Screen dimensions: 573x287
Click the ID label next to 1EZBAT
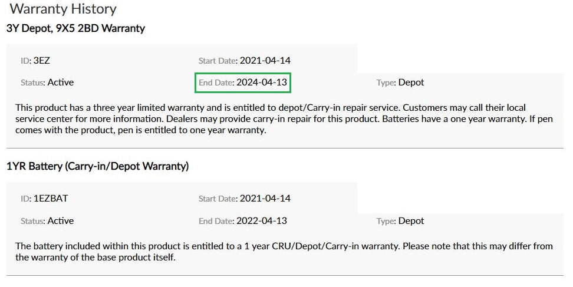(x=26, y=199)
